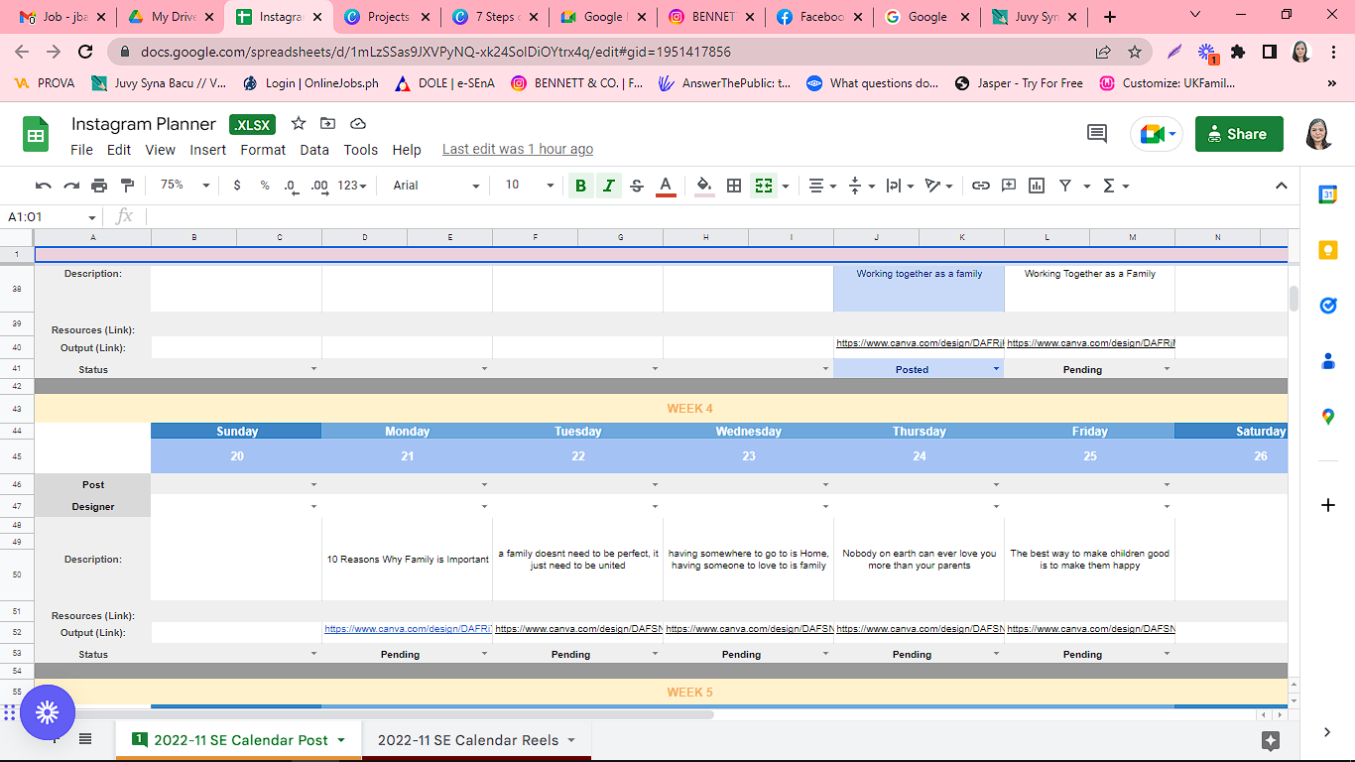Open Google Keep in side panel
Image resolution: width=1355 pixels, height=762 pixels.
(x=1328, y=250)
